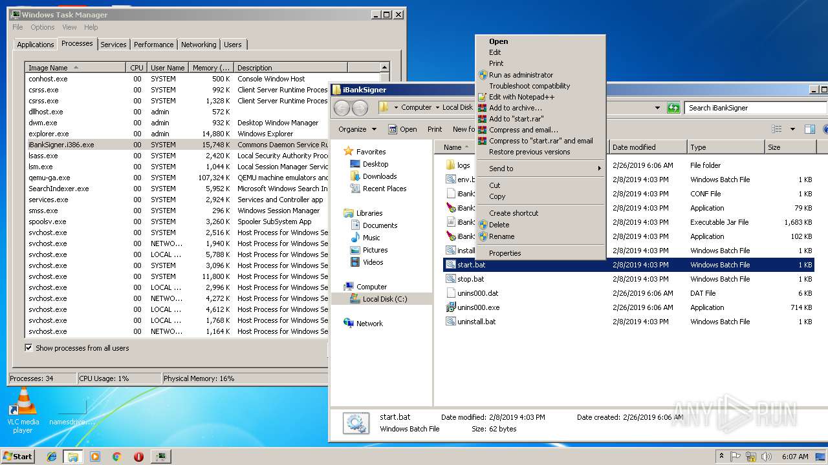
Task: Open Task Manager Options menu
Action: 43,27
